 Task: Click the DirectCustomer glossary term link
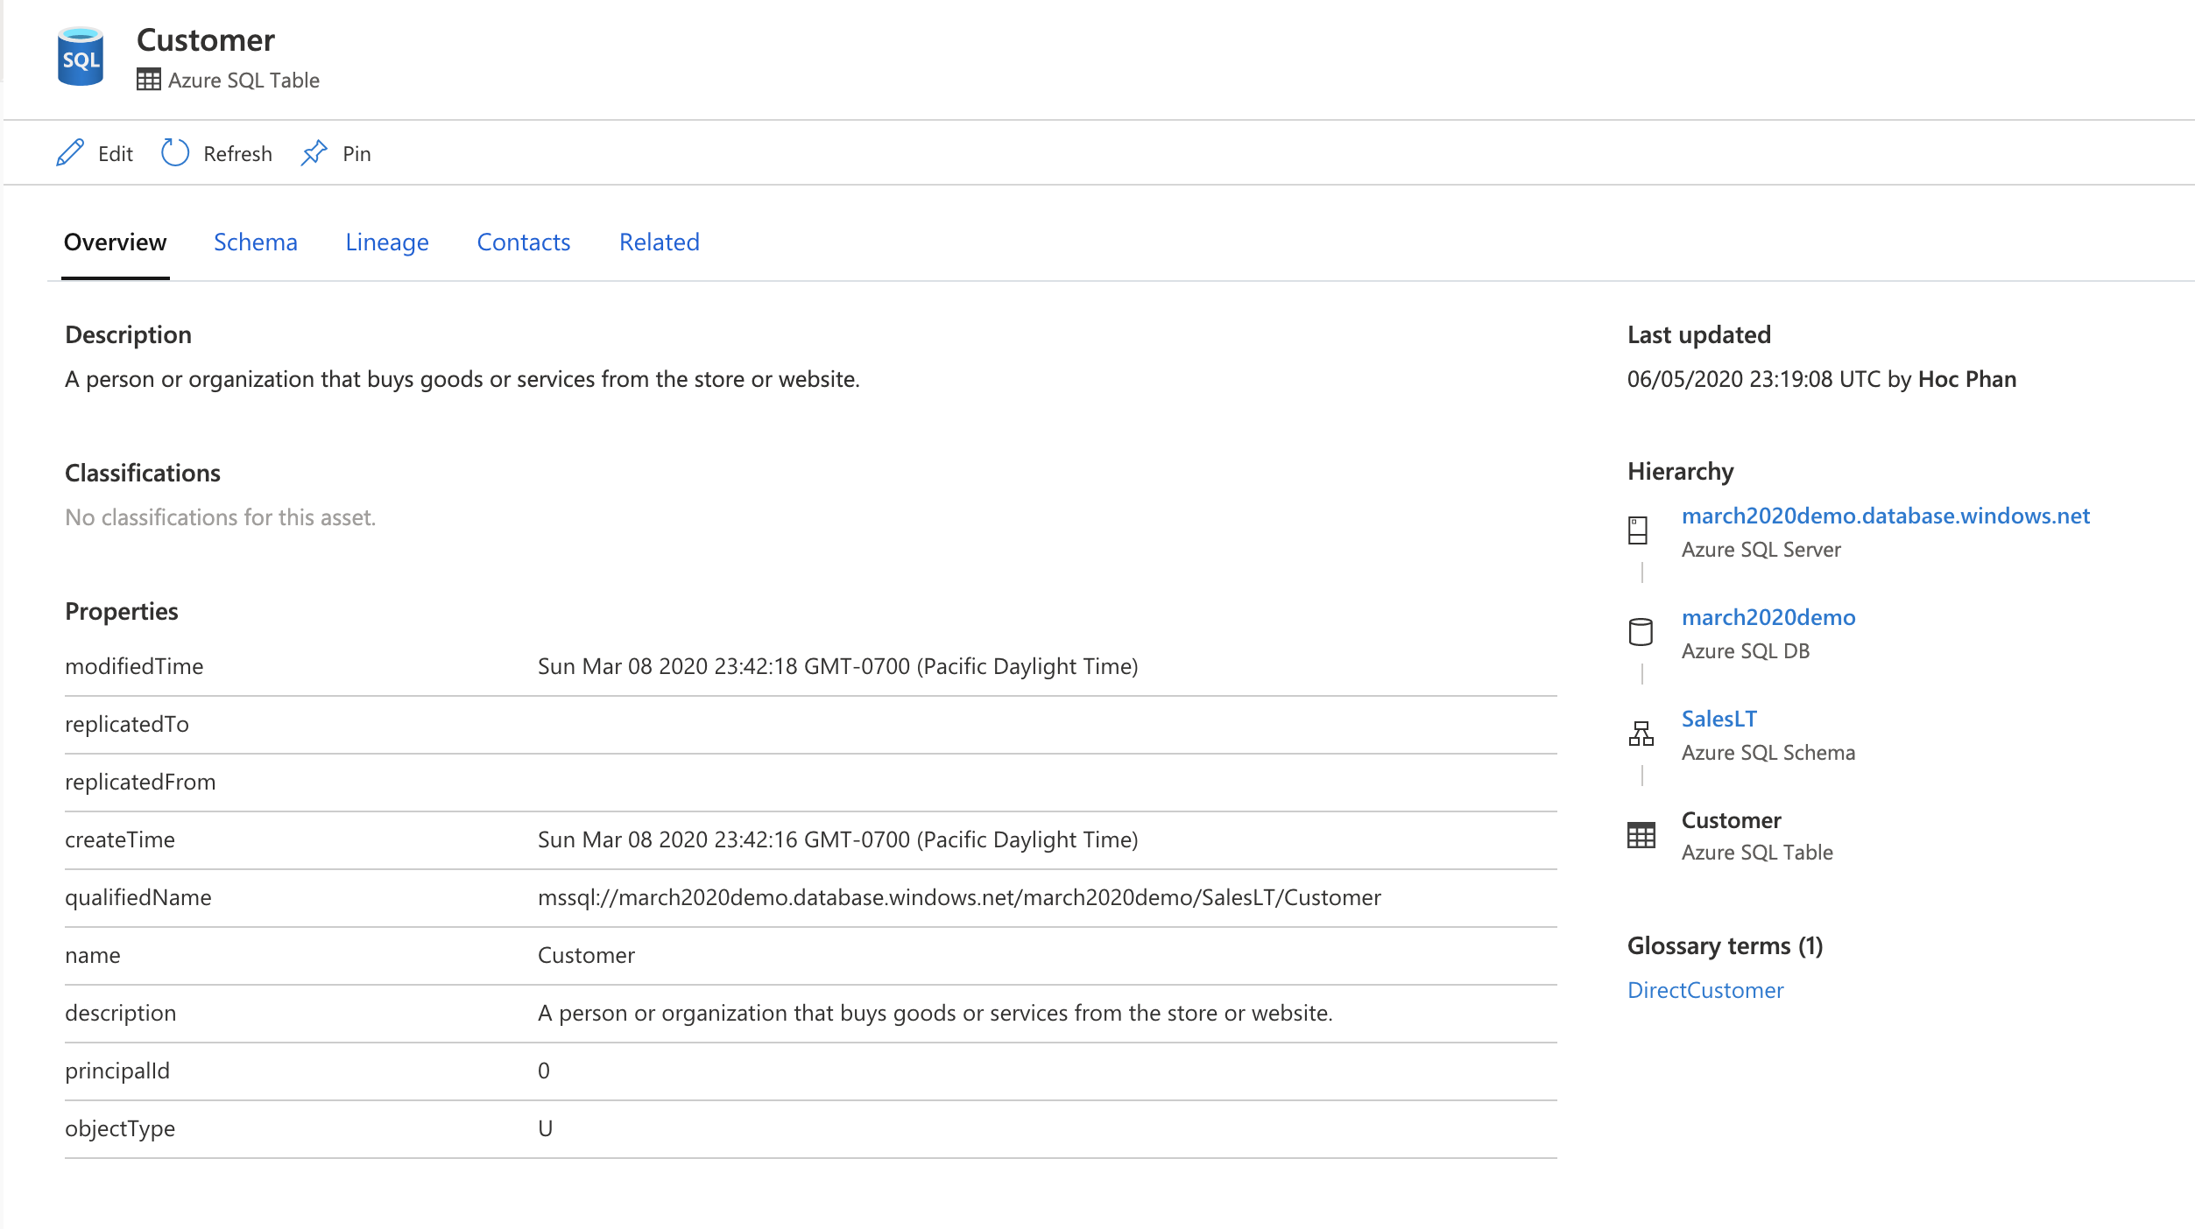coord(1705,988)
